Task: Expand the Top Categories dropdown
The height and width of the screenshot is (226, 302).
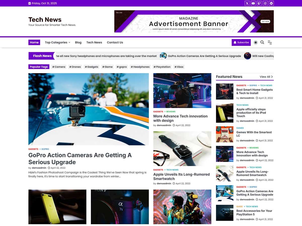Action: pos(57,42)
